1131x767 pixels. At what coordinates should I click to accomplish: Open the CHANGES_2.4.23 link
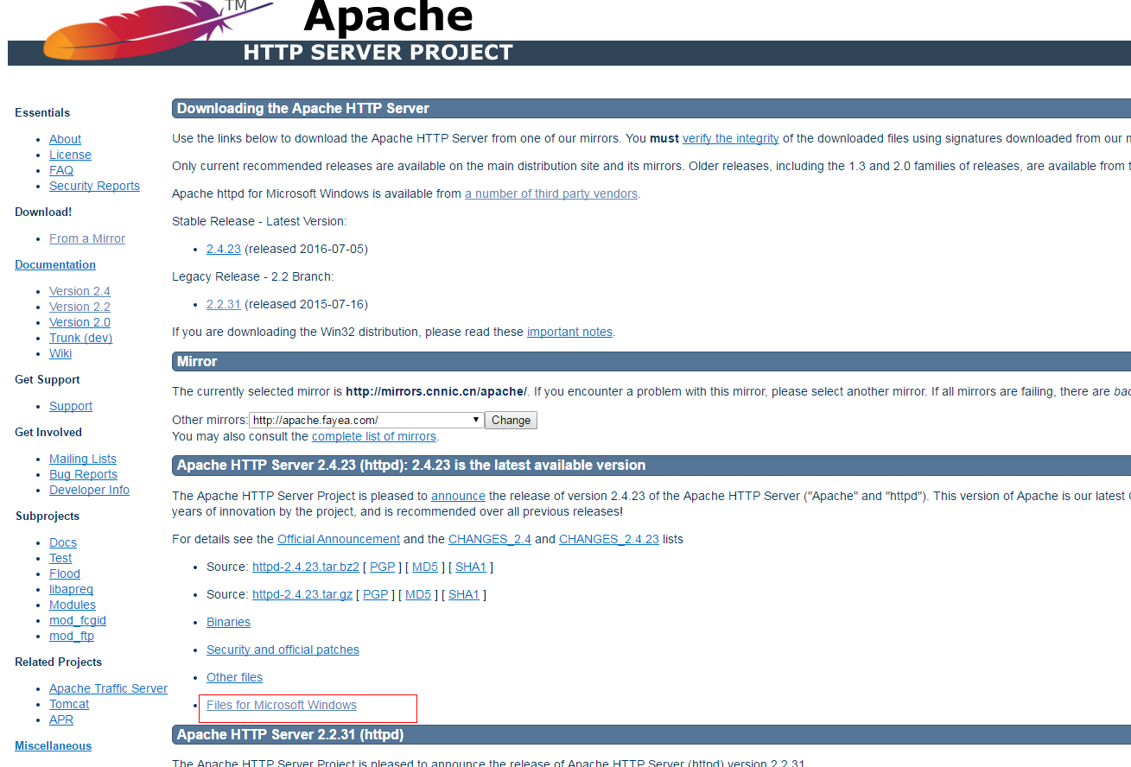[609, 539]
